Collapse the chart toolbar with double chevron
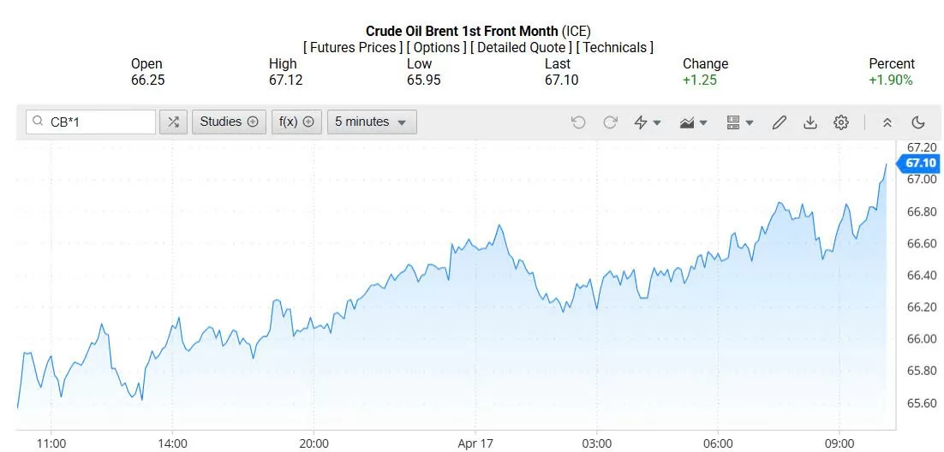The height and width of the screenshot is (452, 944). (887, 122)
